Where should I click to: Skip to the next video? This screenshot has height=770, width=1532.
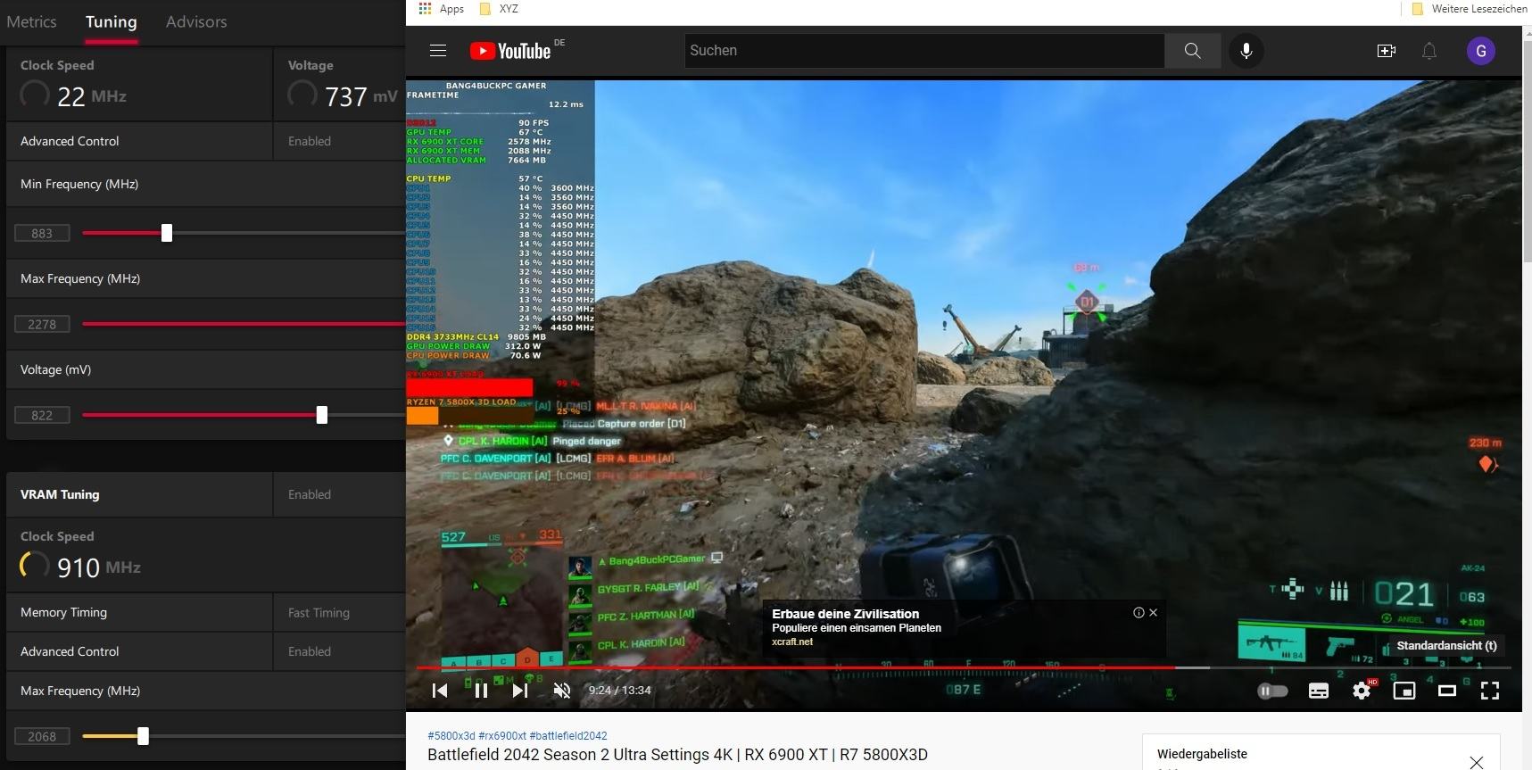520,690
